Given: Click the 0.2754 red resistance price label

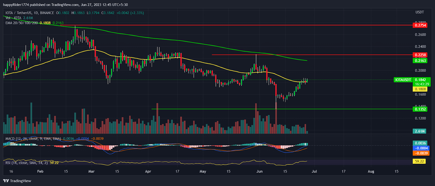Looking at the screenshot, I should (x=420, y=25).
